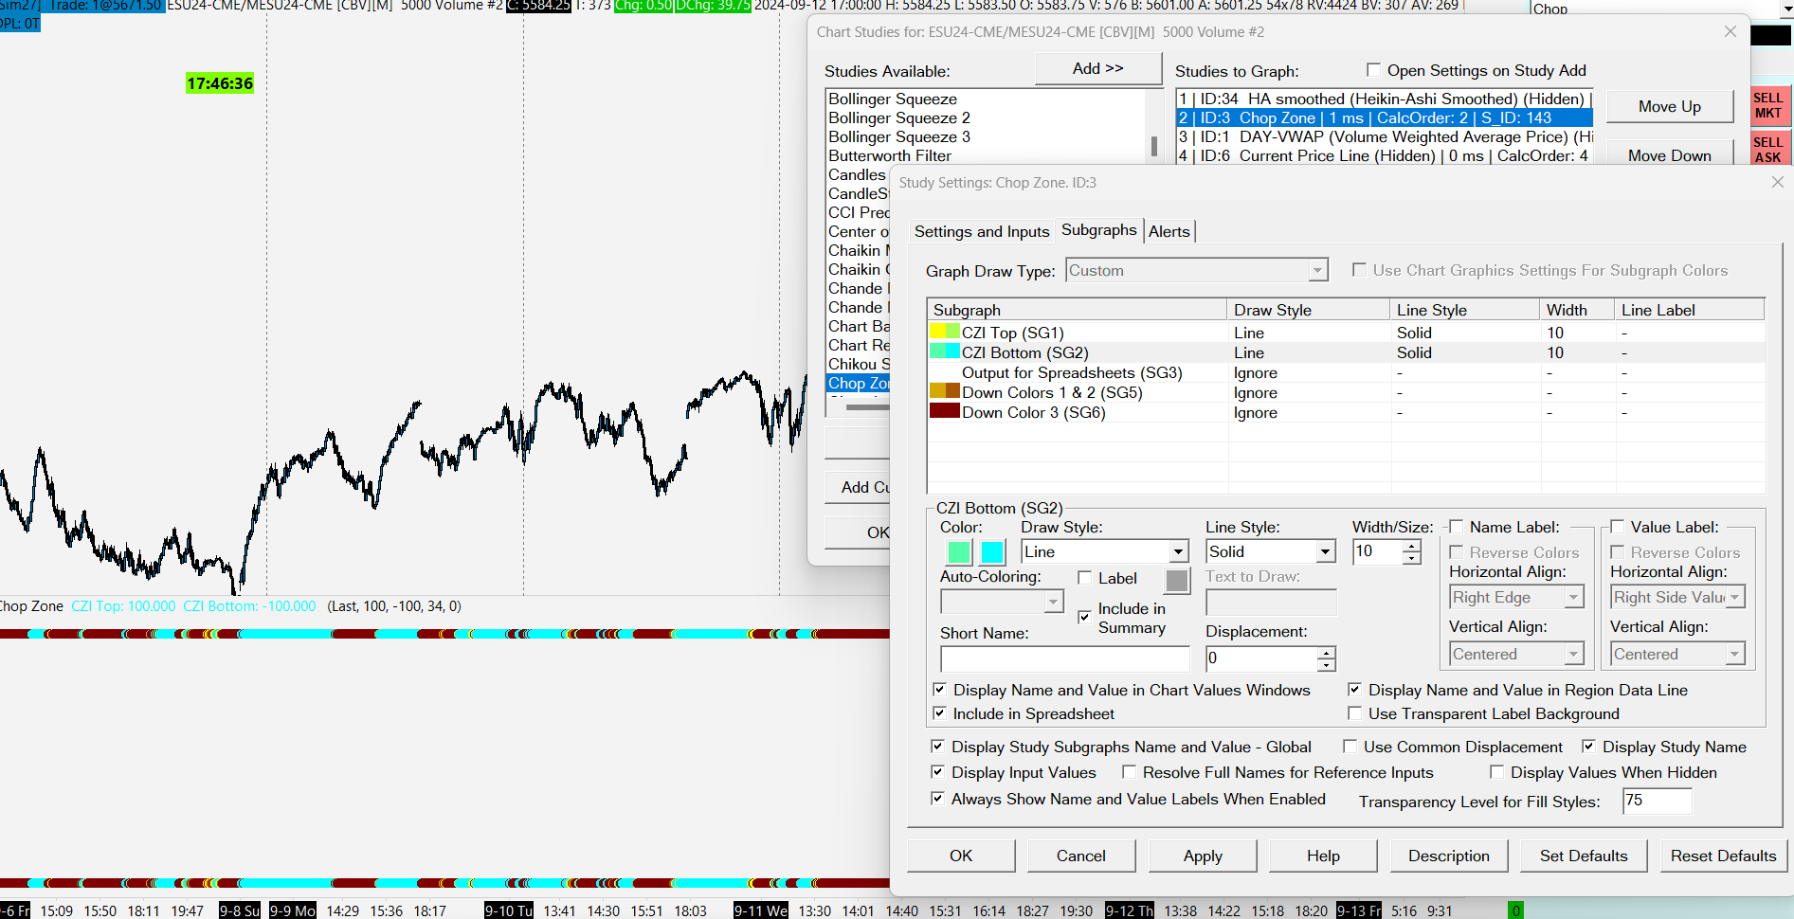Open Name Label Vertical Align dropdown
This screenshot has width=1794, height=919.
point(1573,654)
